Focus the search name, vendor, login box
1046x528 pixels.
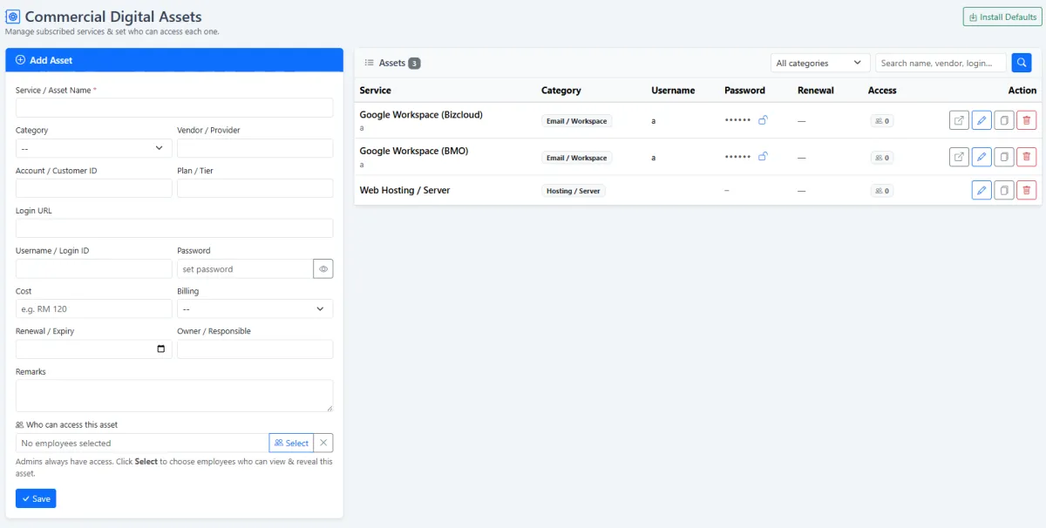[x=941, y=63]
